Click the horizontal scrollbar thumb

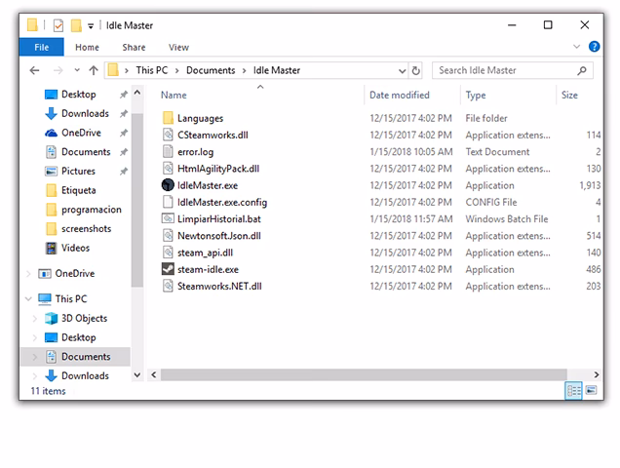(x=364, y=374)
